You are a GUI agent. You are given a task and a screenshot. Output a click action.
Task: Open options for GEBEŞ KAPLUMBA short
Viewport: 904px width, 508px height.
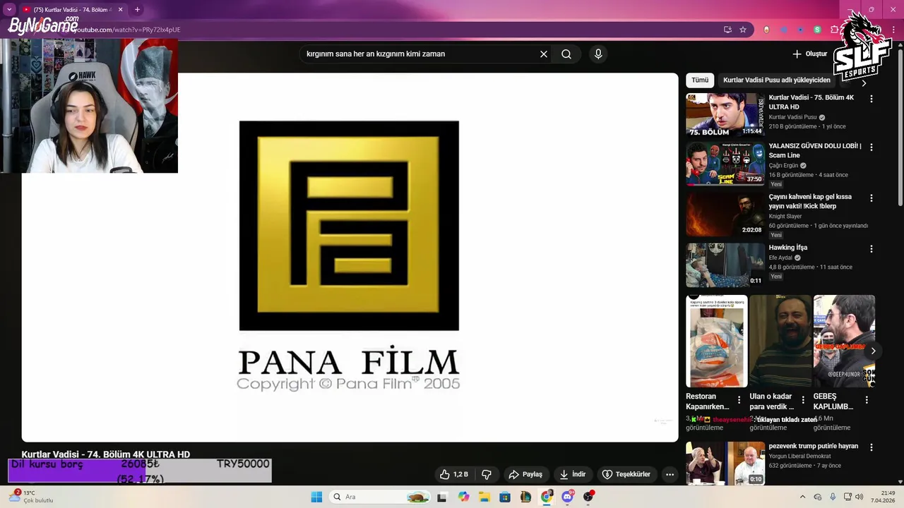(867, 400)
